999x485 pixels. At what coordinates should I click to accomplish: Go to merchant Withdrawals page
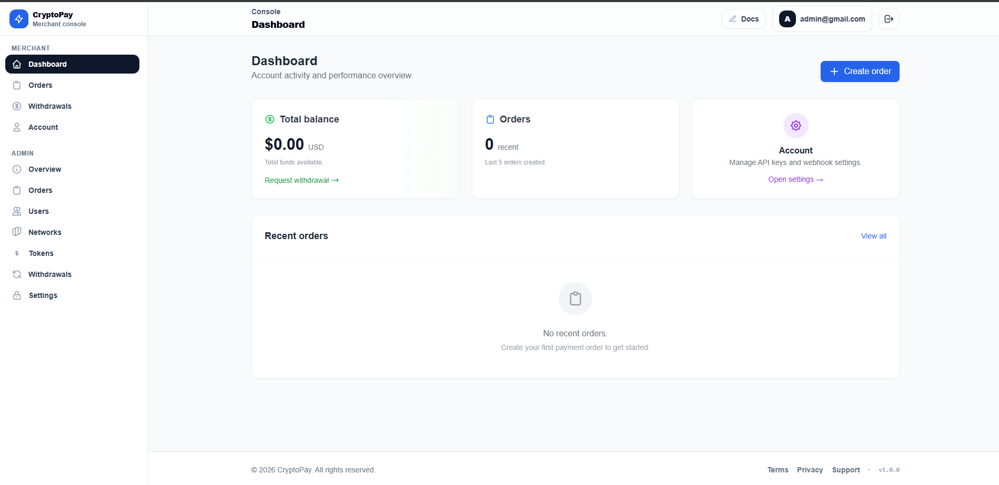[49, 106]
